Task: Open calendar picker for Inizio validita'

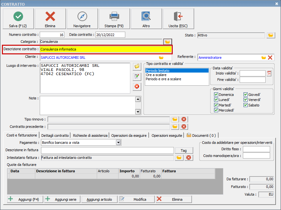Action: 269,73
